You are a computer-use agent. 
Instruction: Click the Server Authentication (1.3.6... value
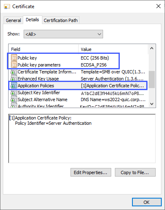click(x=112, y=79)
